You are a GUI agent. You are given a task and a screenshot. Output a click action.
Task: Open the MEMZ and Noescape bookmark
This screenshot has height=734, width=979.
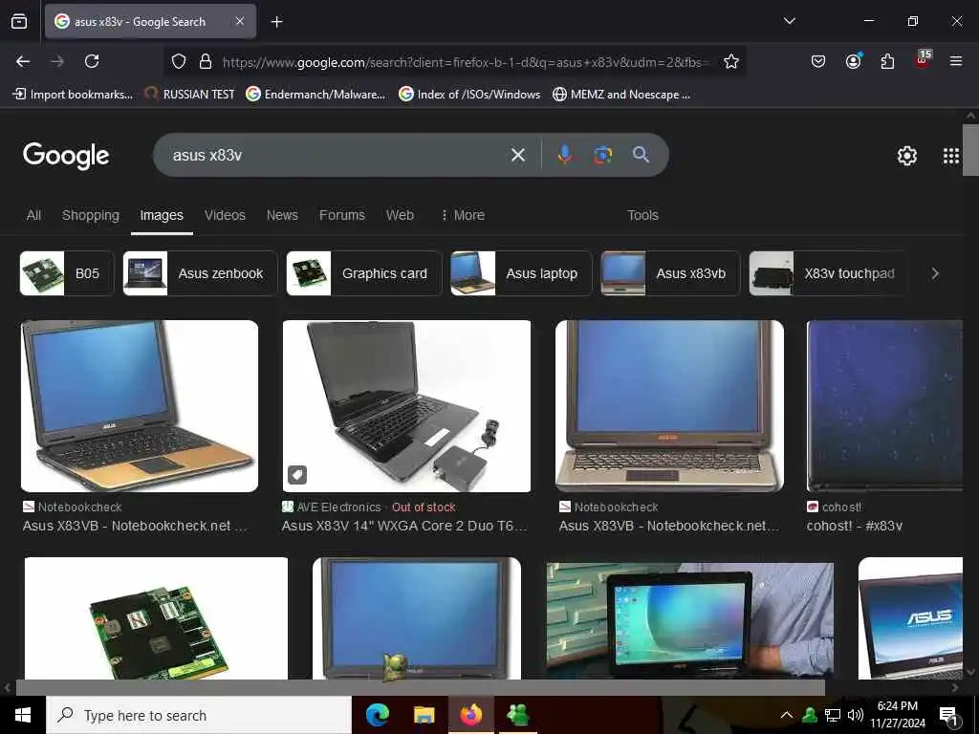(621, 95)
